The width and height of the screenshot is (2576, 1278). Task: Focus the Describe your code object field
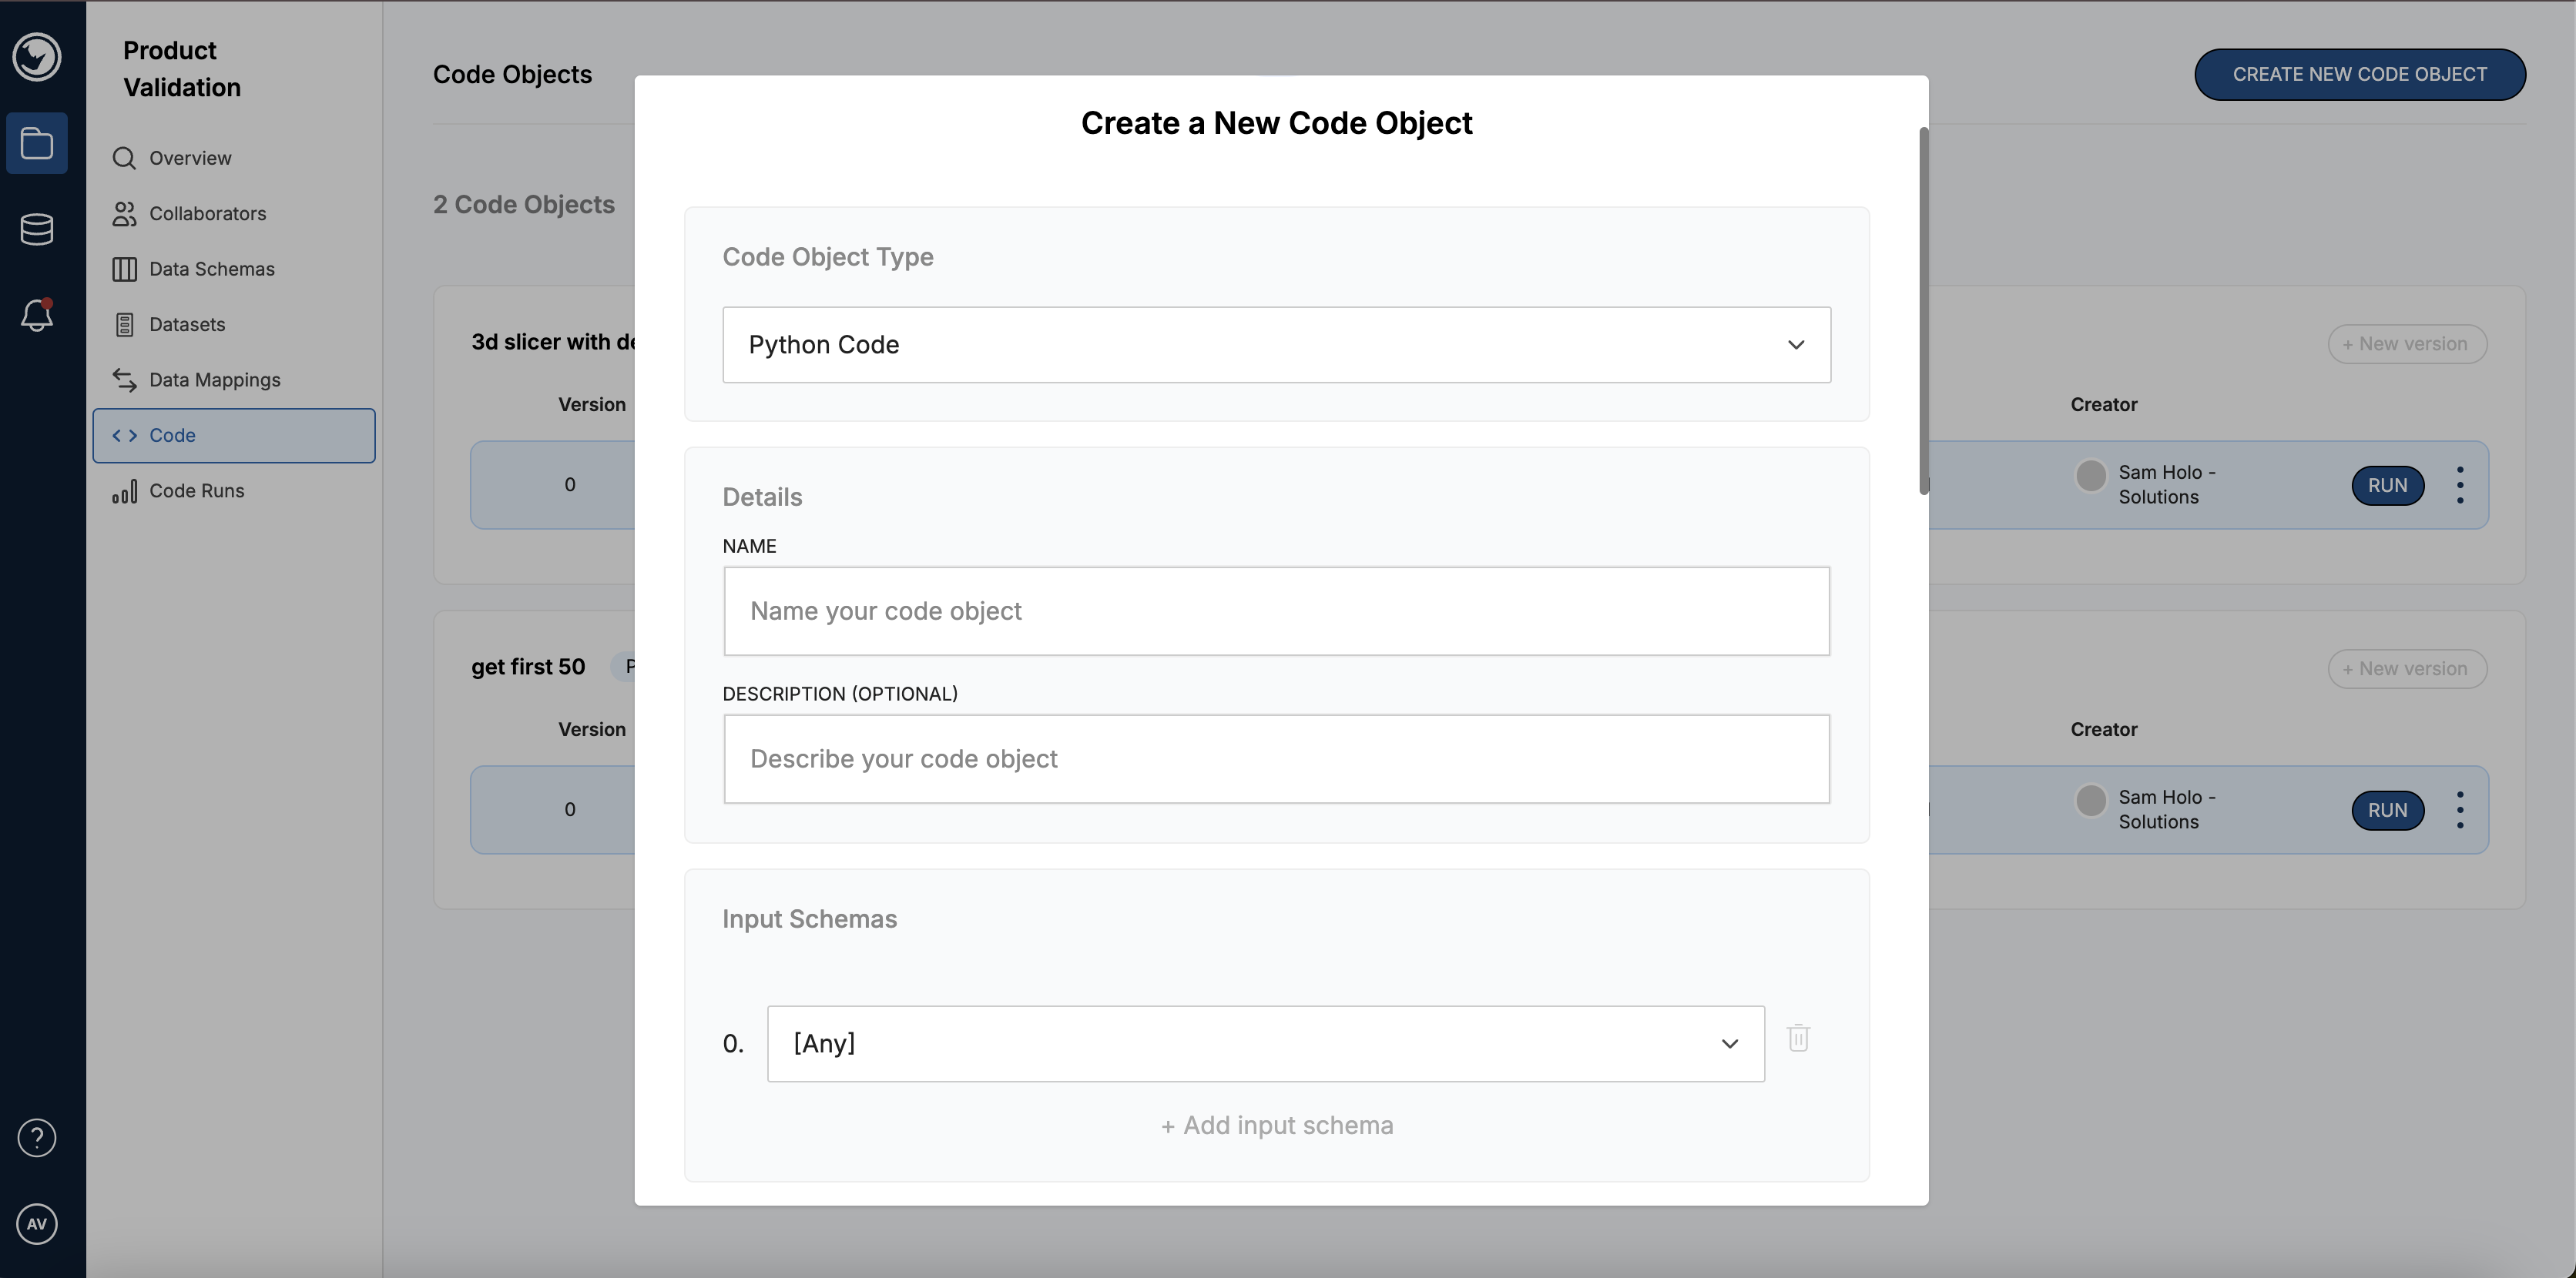[x=1276, y=758]
